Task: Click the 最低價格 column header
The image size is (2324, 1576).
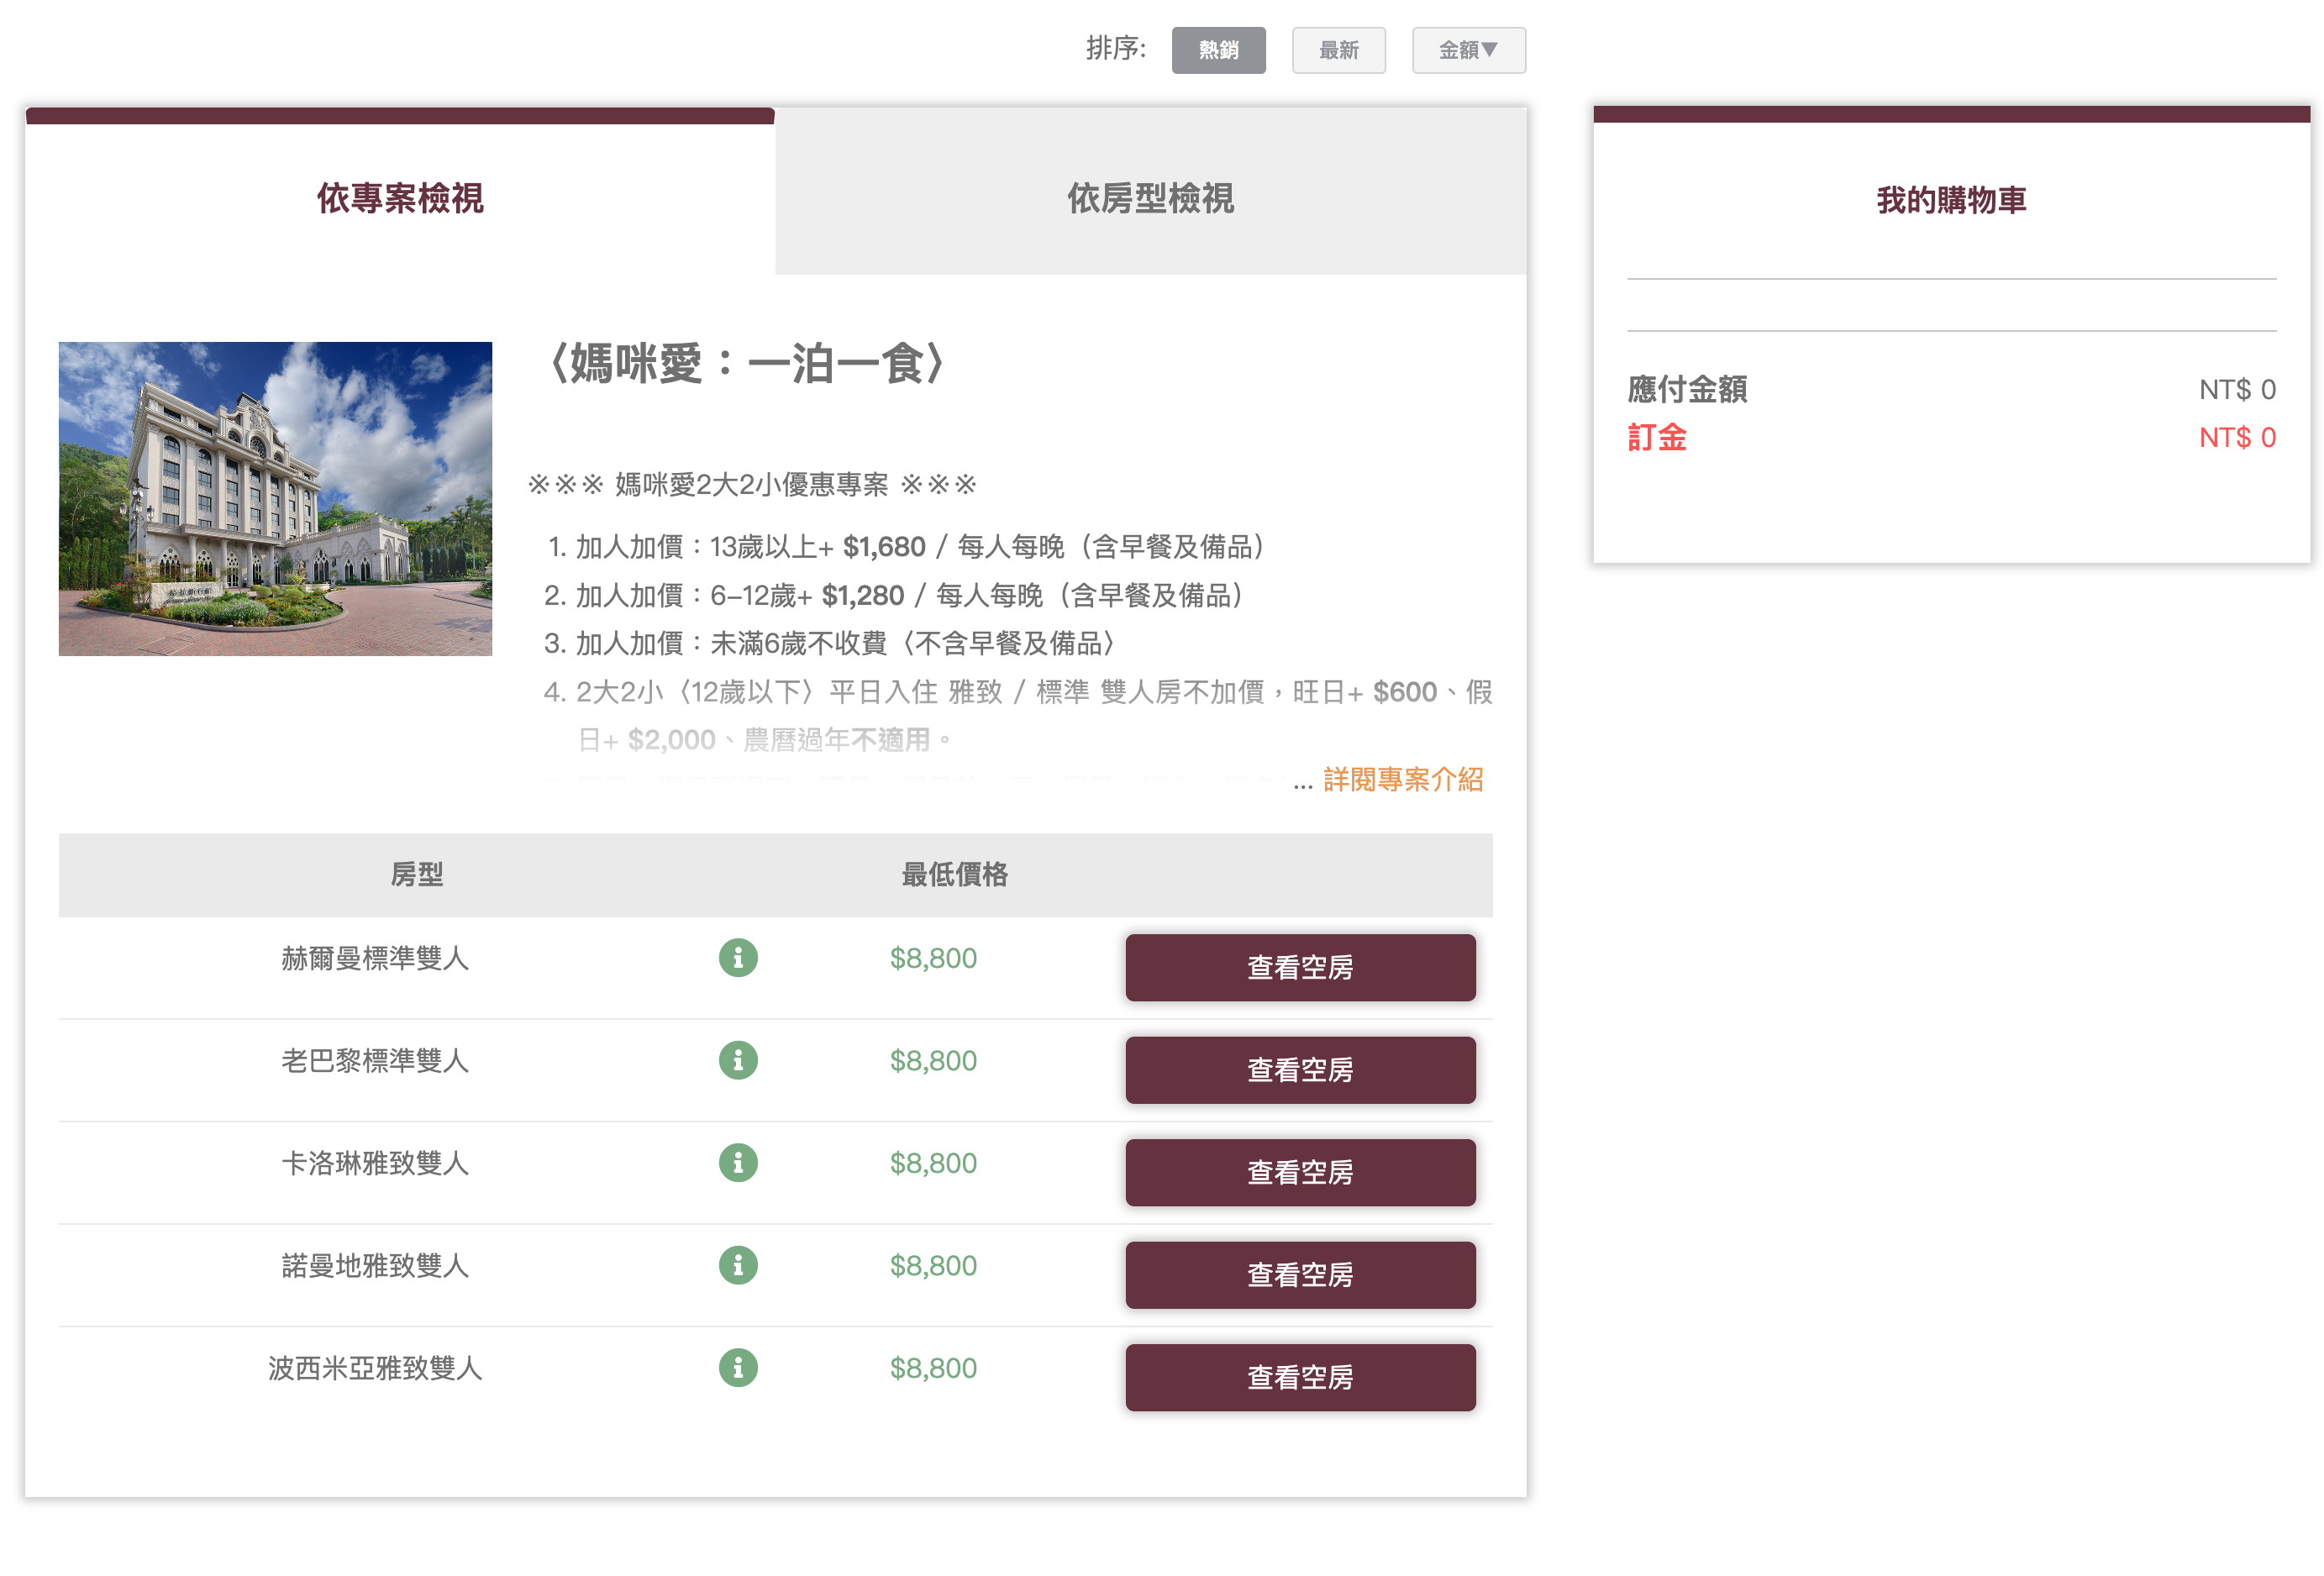Action: click(955, 874)
